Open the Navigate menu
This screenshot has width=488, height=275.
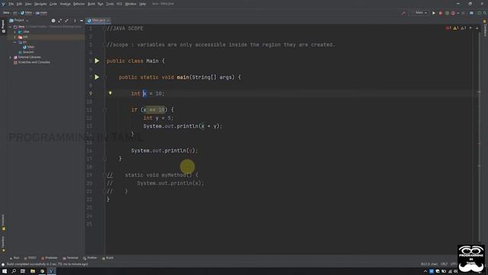pos(40,4)
